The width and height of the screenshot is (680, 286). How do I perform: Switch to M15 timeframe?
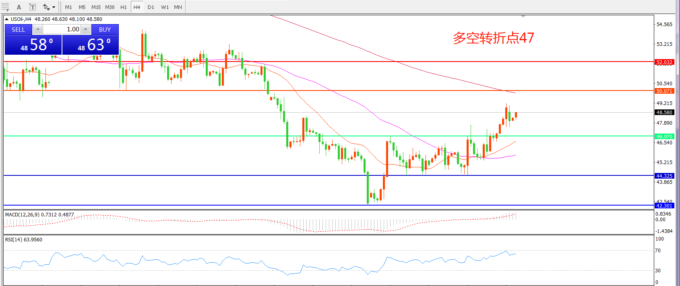(96, 7)
